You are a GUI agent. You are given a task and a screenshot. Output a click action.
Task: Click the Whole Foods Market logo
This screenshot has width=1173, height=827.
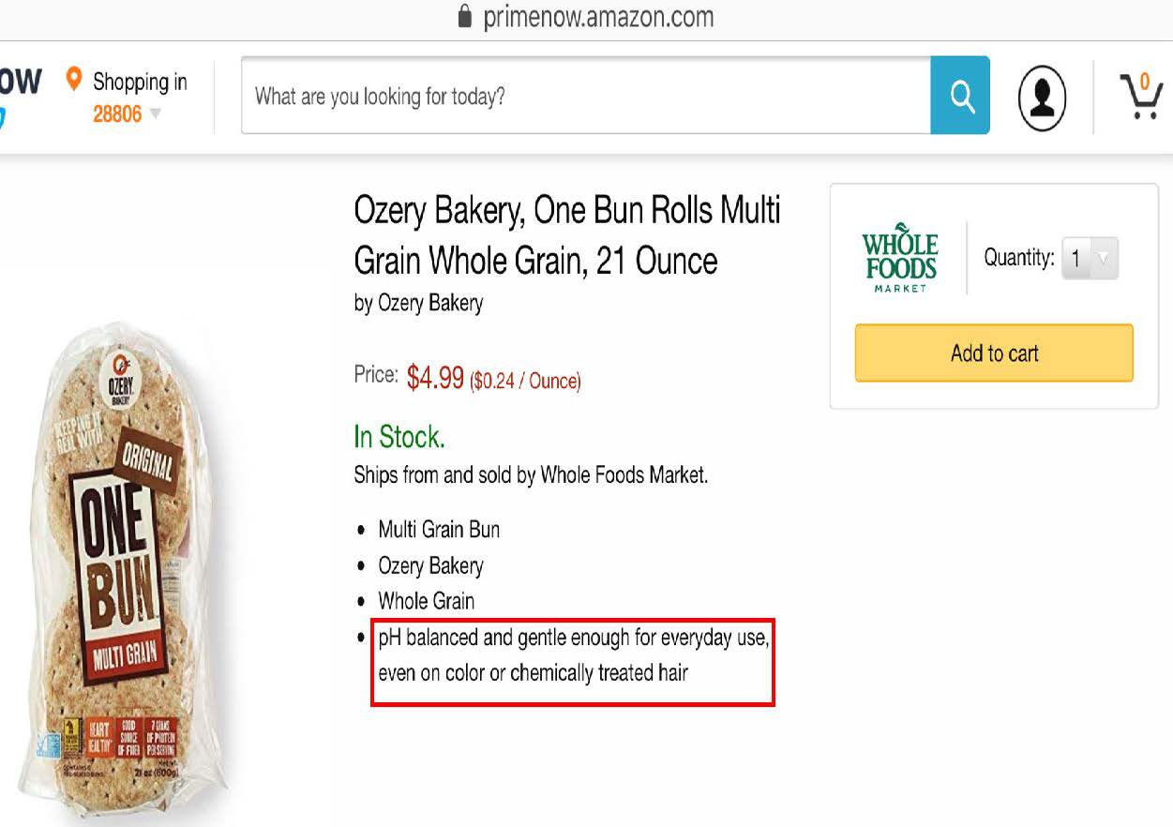pos(899,258)
